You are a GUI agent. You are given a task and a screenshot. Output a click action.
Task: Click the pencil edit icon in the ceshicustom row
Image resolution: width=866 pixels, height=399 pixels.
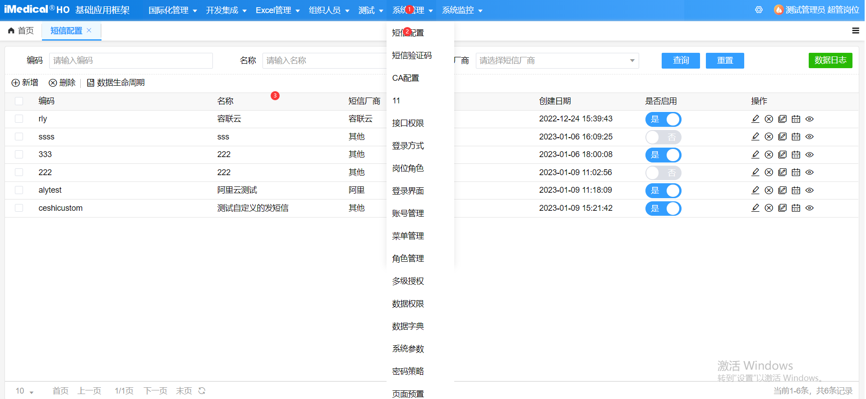(x=755, y=208)
